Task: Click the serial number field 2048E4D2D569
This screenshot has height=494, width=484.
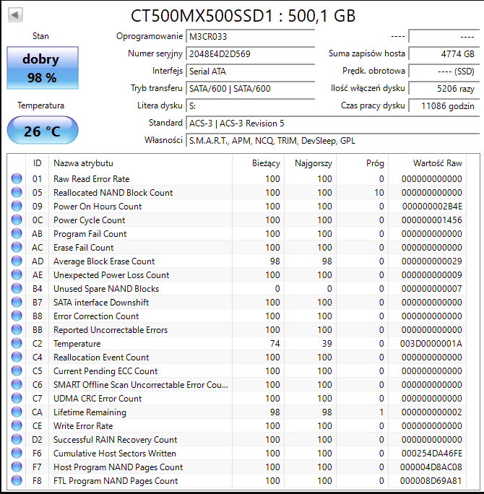Action: 249,53
